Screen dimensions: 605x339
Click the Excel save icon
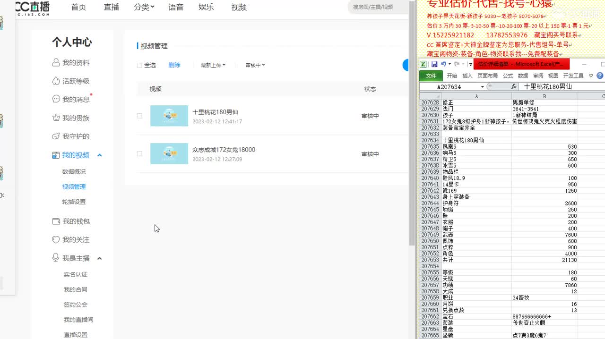434,64
